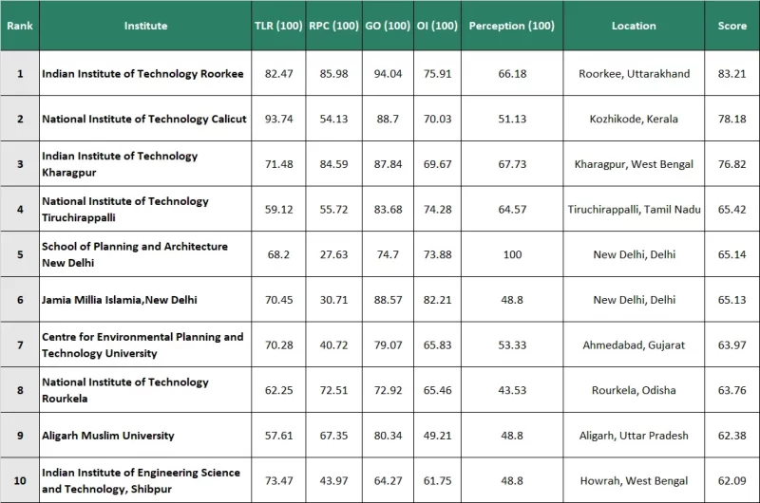Click the Institute column header

pyautogui.click(x=145, y=26)
